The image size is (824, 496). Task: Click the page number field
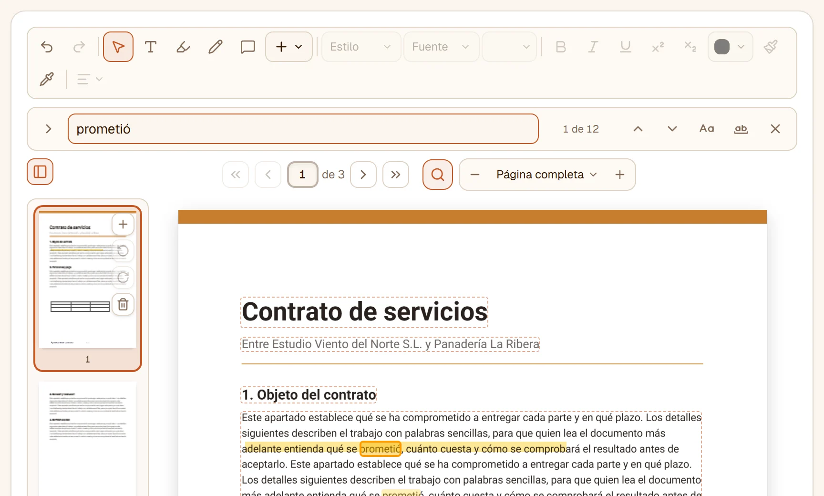point(302,175)
